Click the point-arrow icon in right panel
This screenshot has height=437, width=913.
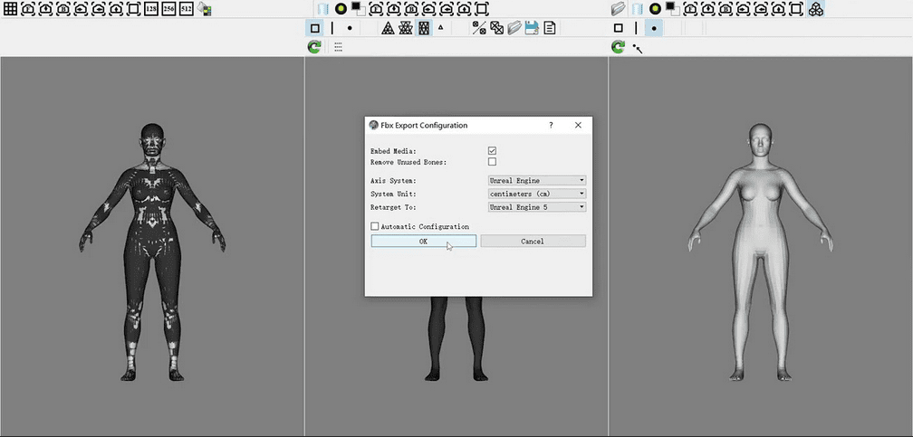[x=638, y=48]
